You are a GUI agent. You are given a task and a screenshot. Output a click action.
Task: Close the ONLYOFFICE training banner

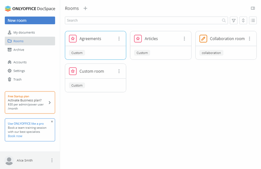coord(52,122)
